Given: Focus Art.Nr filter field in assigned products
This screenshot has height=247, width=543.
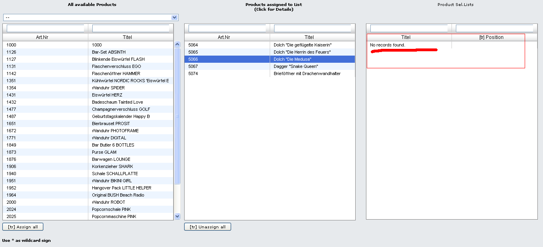Looking at the screenshot, I should tap(227, 29).
